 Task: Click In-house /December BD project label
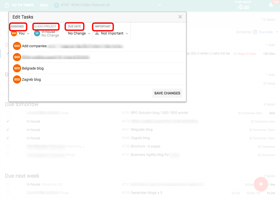tap(44, 184)
